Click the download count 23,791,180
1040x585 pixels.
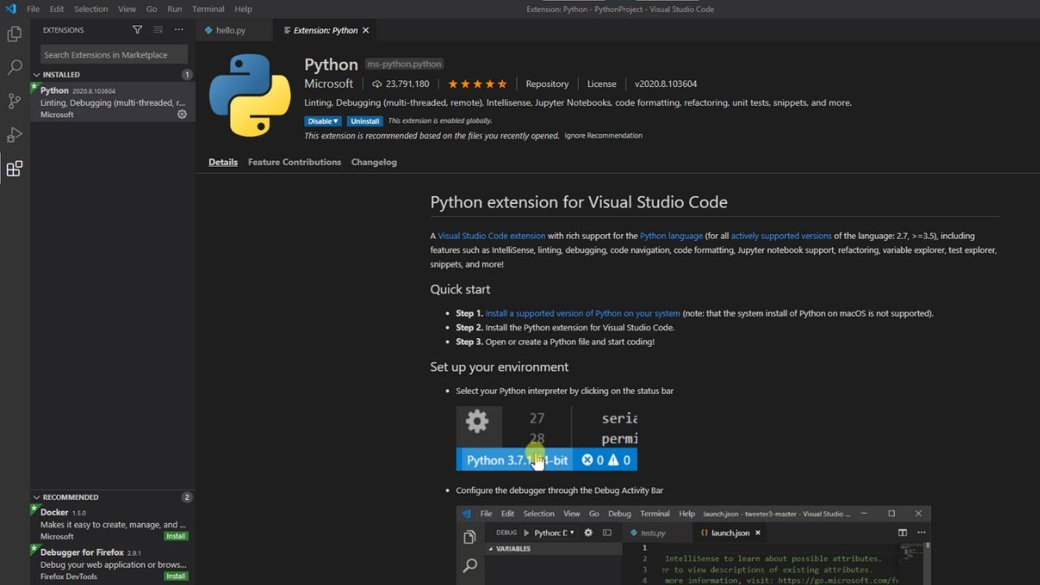[401, 84]
